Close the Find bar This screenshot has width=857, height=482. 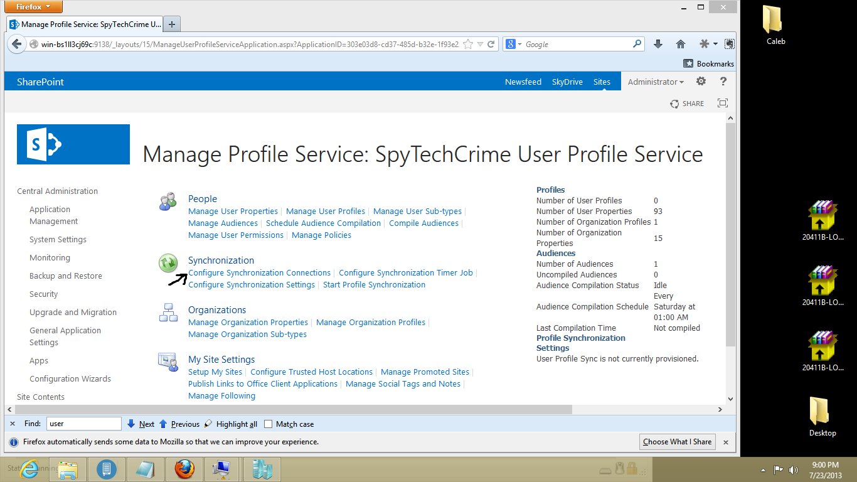coord(13,424)
